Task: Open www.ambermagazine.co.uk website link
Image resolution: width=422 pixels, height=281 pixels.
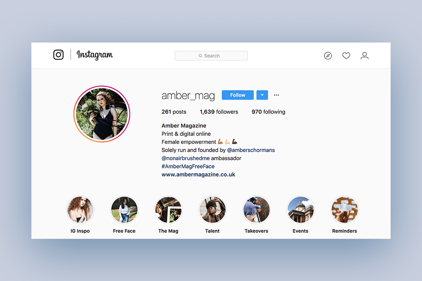Action: (x=198, y=174)
